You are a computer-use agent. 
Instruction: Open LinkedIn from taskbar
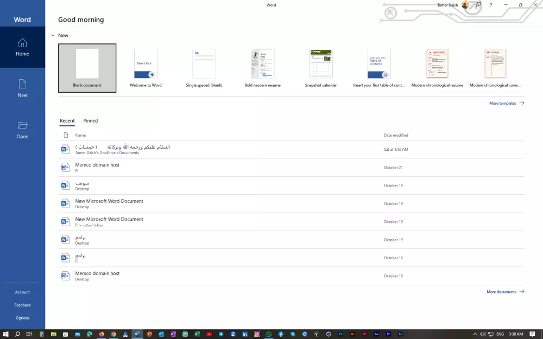coord(245,334)
